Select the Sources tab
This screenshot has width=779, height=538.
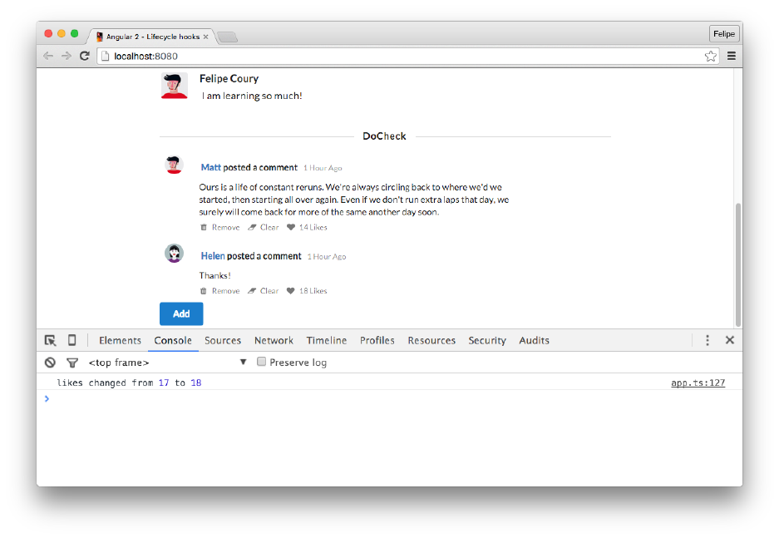[x=223, y=340]
